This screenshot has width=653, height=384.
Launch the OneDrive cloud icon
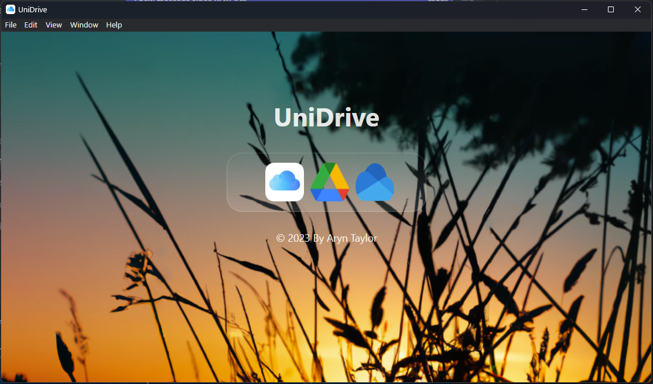click(375, 182)
